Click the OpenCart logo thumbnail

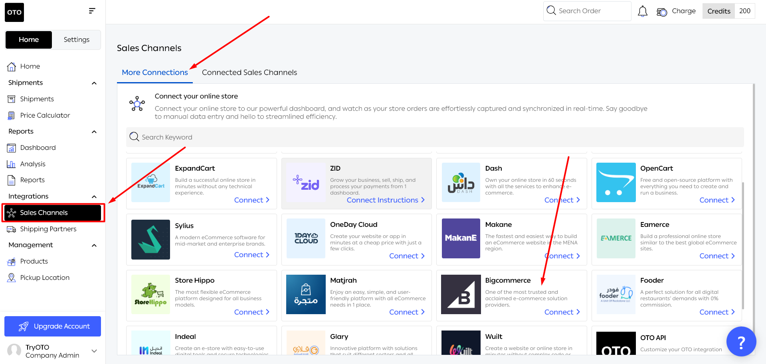616,182
